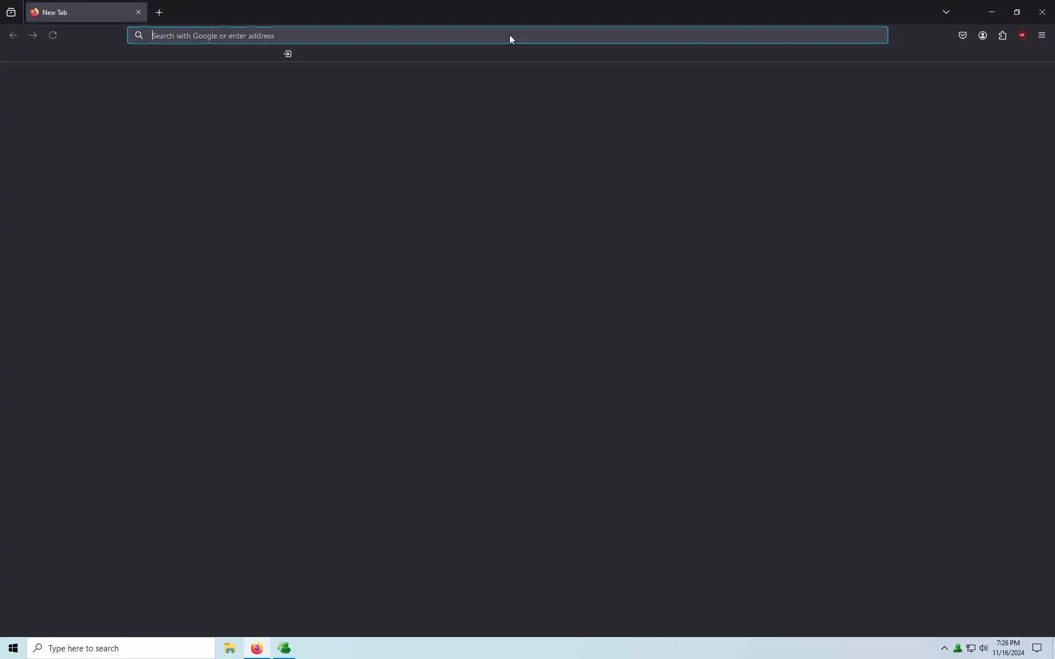Select the New Tab tab
Viewport: 1055px width, 659px height.
pyautogui.click(x=77, y=12)
